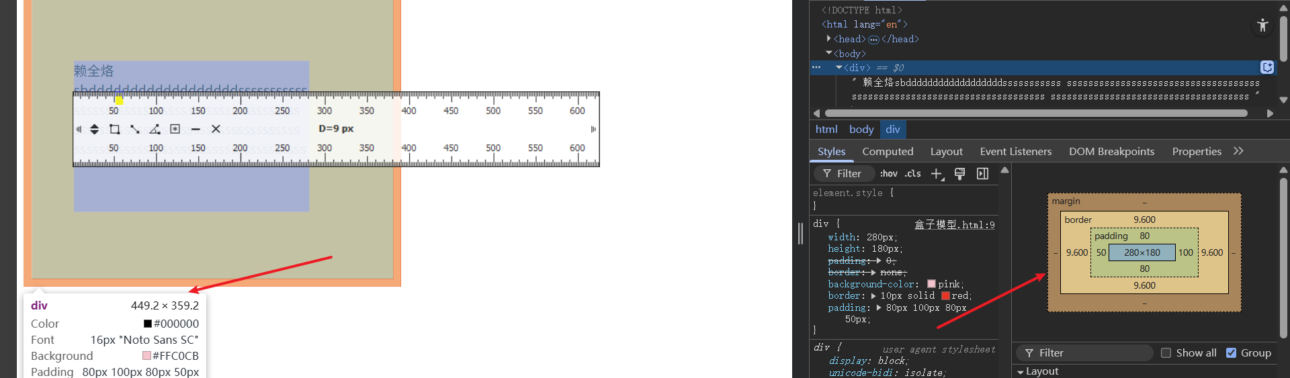Click the margin label in box model
The width and height of the screenshot is (1290, 378).
click(1066, 201)
